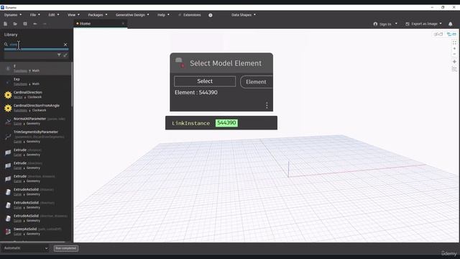Select NormalAtParameter in search results
Viewport: 460px width, 259px height.
(x=36, y=121)
